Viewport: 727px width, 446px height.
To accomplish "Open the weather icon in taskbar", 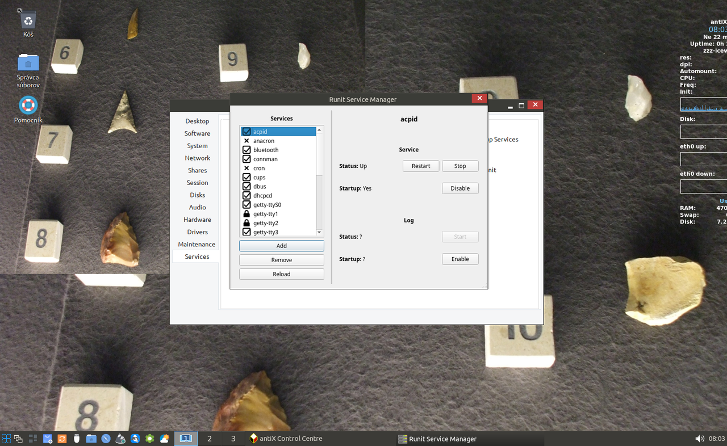I will [164, 439].
